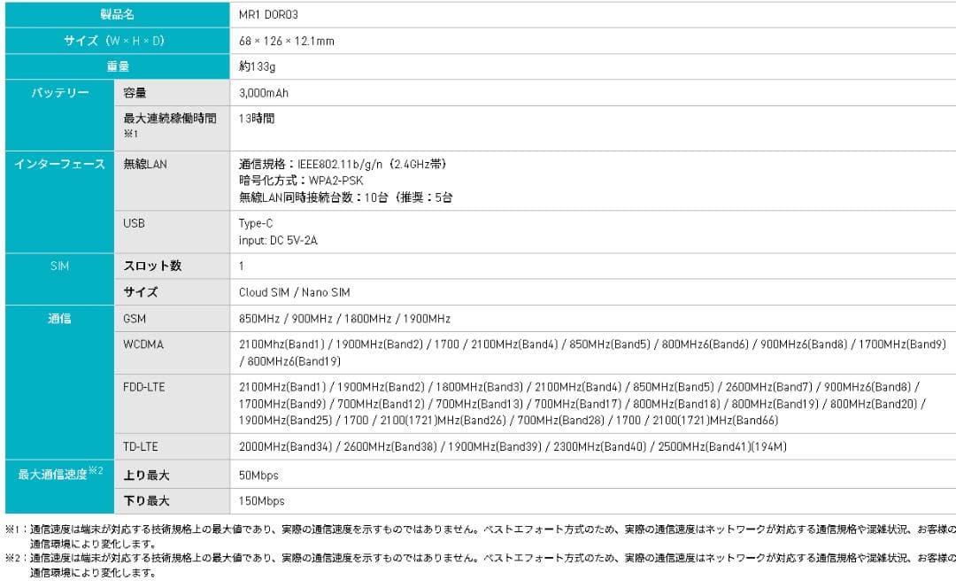Select the '暗号化方式：WPA2-PSK' line
Screen dimensions: 956x588
301,181
